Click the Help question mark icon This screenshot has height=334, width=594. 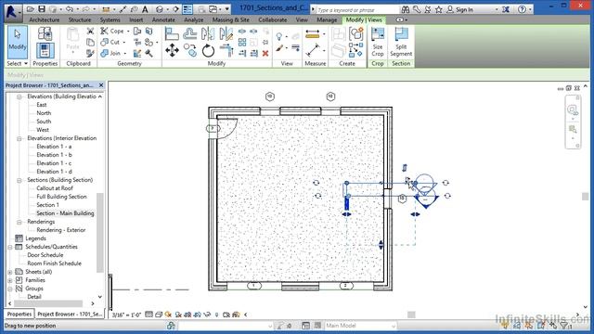pyautogui.click(x=522, y=9)
